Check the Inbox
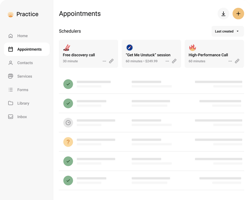Image resolution: width=250 pixels, height=200 pixels. click(x=22, y=117)
